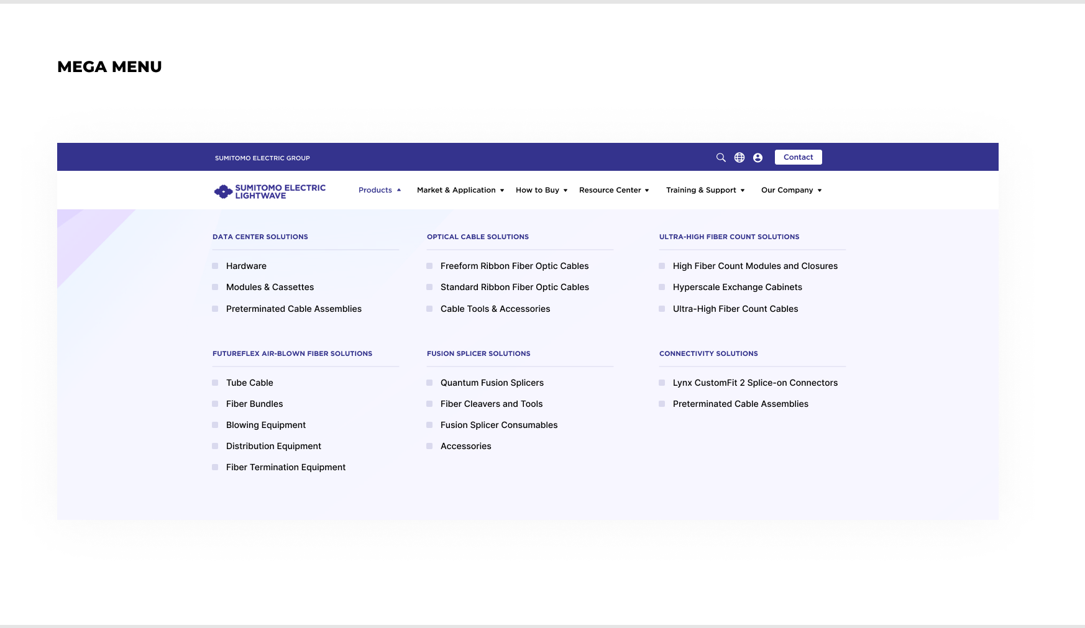Expand the Resource Center menu

point(614,190)
